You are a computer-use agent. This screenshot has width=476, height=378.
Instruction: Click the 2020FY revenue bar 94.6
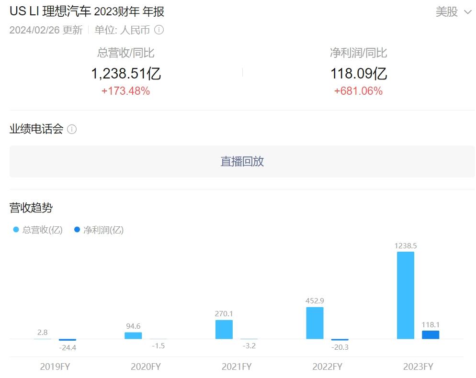[x=133, y=335]
